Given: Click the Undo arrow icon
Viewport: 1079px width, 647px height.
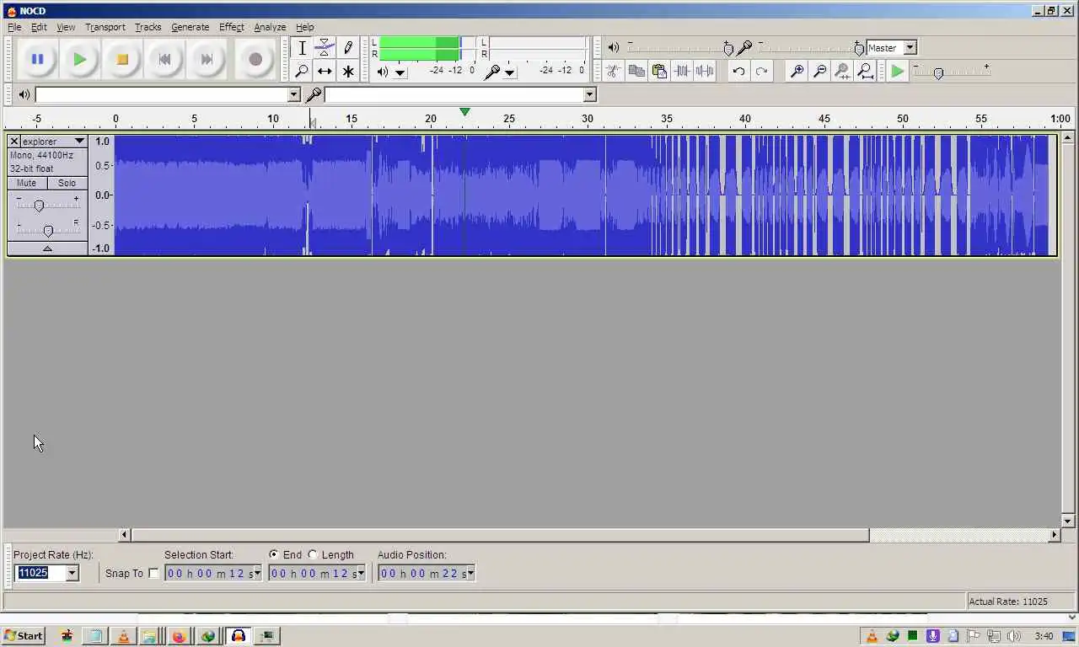Looking at the screenshot, I should (738, 72).
